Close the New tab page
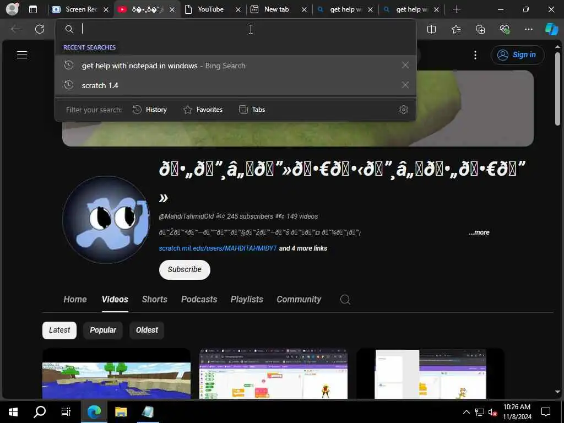The height and width of the screenshot is (423, 564). coord(304,10)
